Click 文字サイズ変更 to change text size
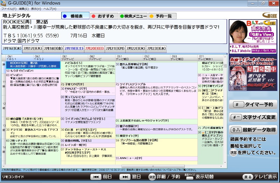 coord(253,117)
